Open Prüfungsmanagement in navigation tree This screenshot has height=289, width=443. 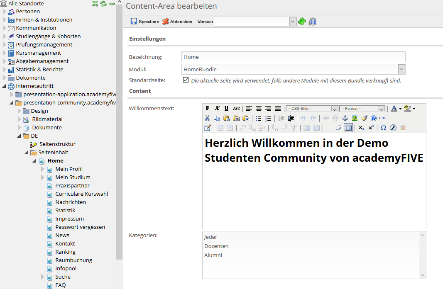pos(44,45)
